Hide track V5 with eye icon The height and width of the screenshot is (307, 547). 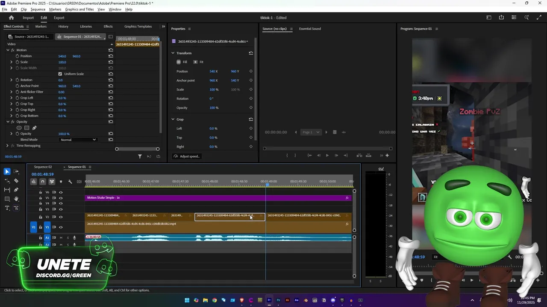61,198
